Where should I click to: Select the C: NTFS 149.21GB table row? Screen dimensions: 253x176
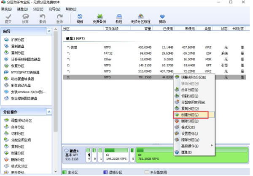[154, 65]
